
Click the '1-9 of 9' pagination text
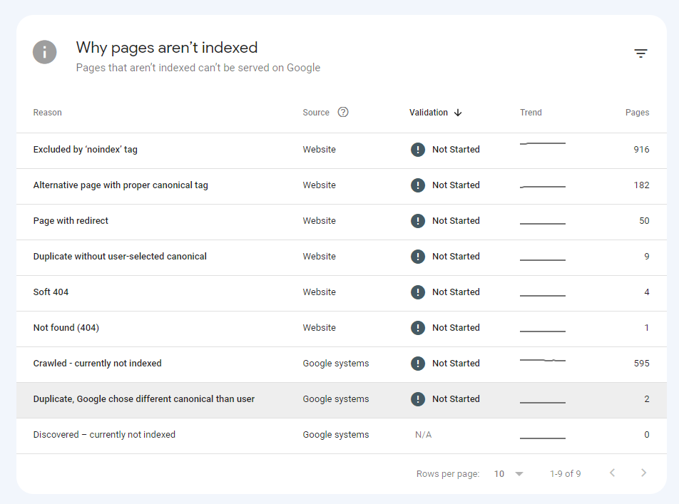pos(565,473)
